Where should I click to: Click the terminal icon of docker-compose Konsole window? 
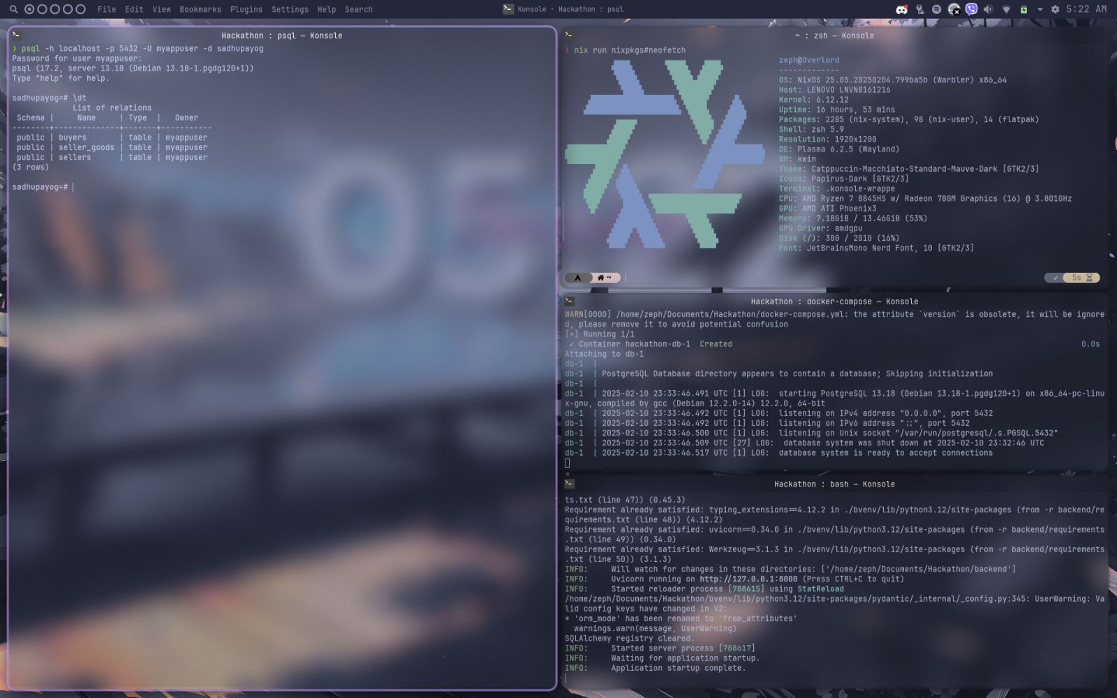point(569,302)
